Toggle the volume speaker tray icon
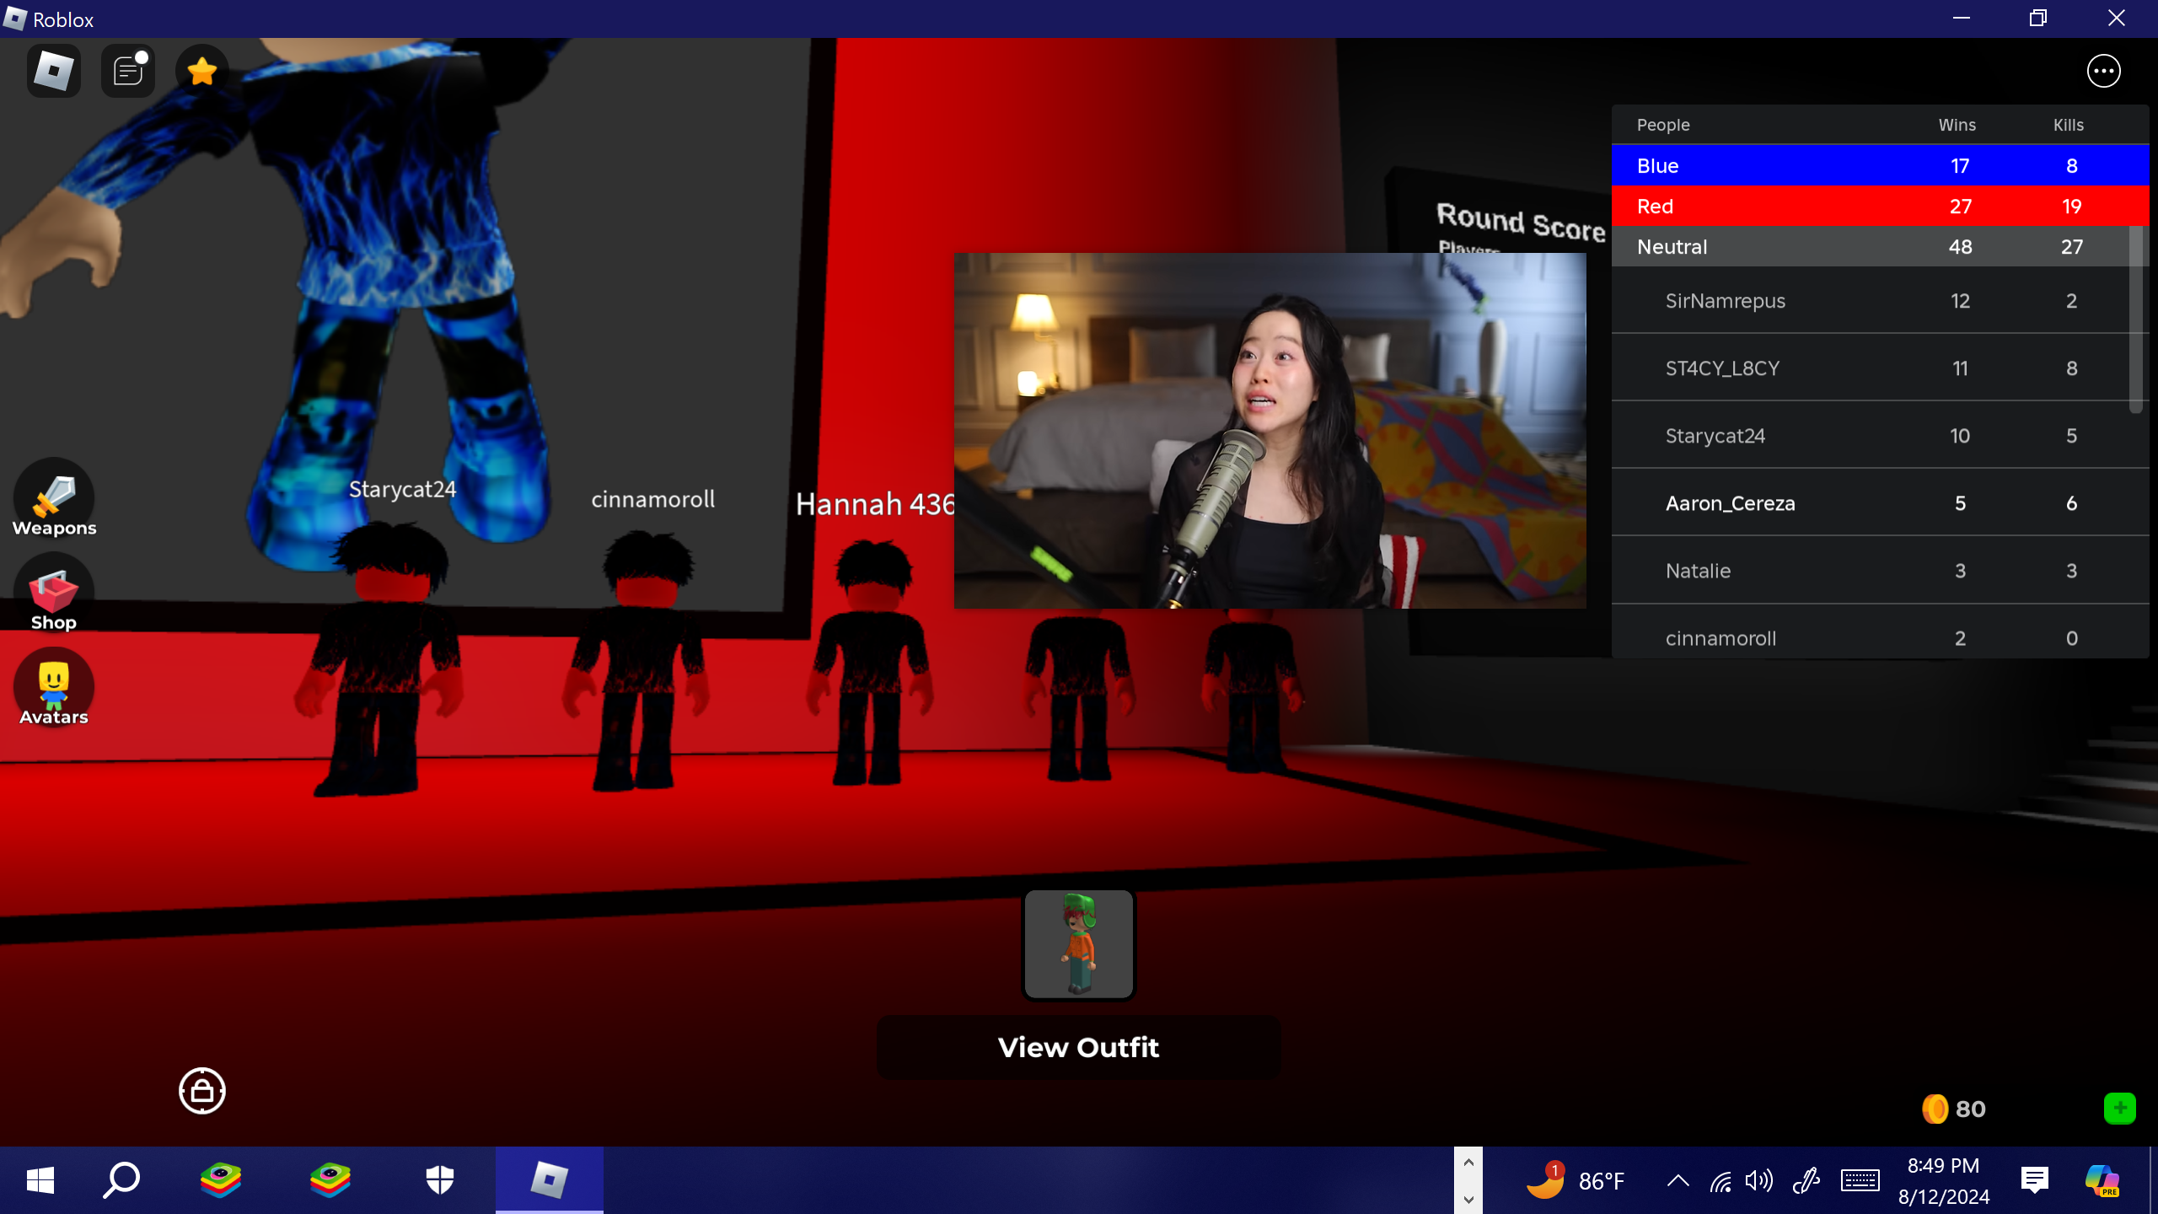Image resolution: width=2158 pixels, height=1214 pixels. coord(1758,1180)
